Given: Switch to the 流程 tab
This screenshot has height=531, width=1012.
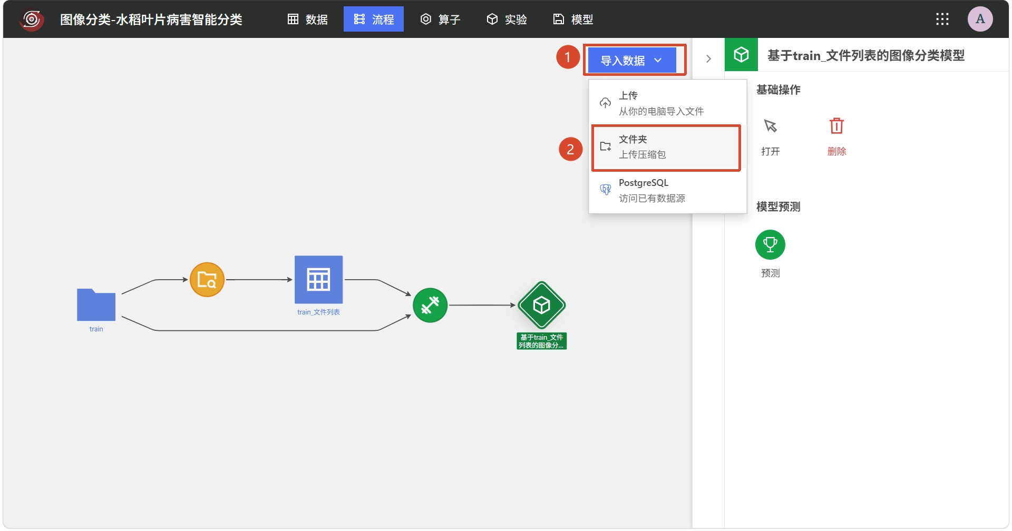Looking at the screenshot, I should coord(374,19).
